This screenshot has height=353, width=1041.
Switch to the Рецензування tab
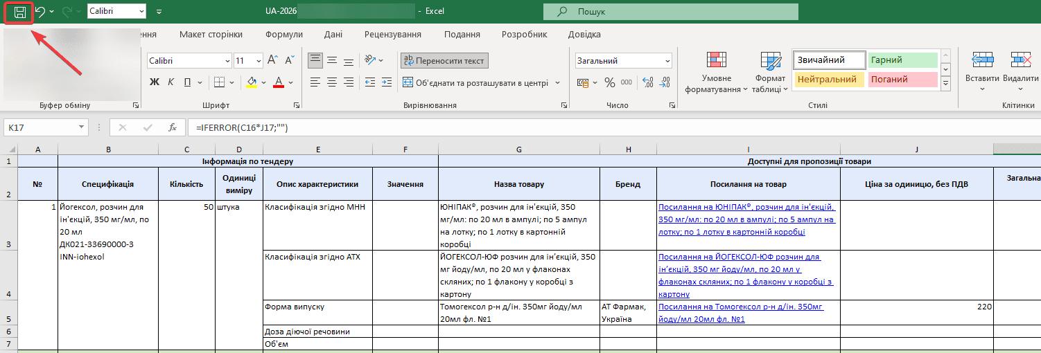point(393,34)
